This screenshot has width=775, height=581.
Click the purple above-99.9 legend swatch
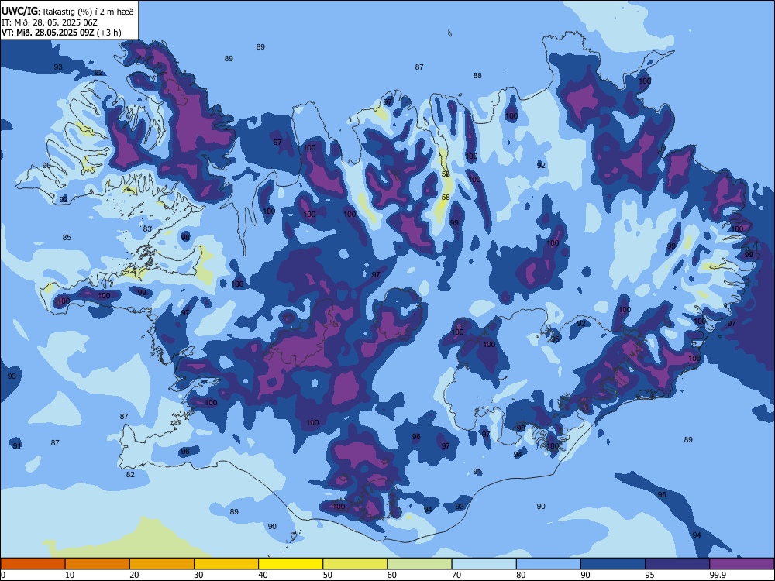pos(742,564)
